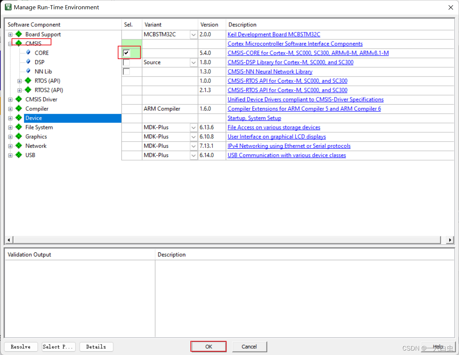Click the CMSIS green diamond icon
Image resolution: width=459 pixels, height=355 pixels.
19,43
